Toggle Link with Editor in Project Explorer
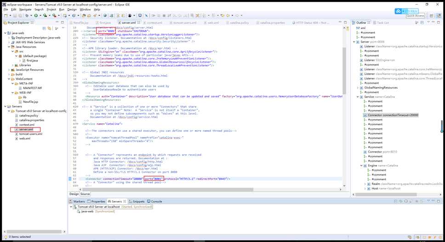This screenshot has height=242, width=445. 49,28
